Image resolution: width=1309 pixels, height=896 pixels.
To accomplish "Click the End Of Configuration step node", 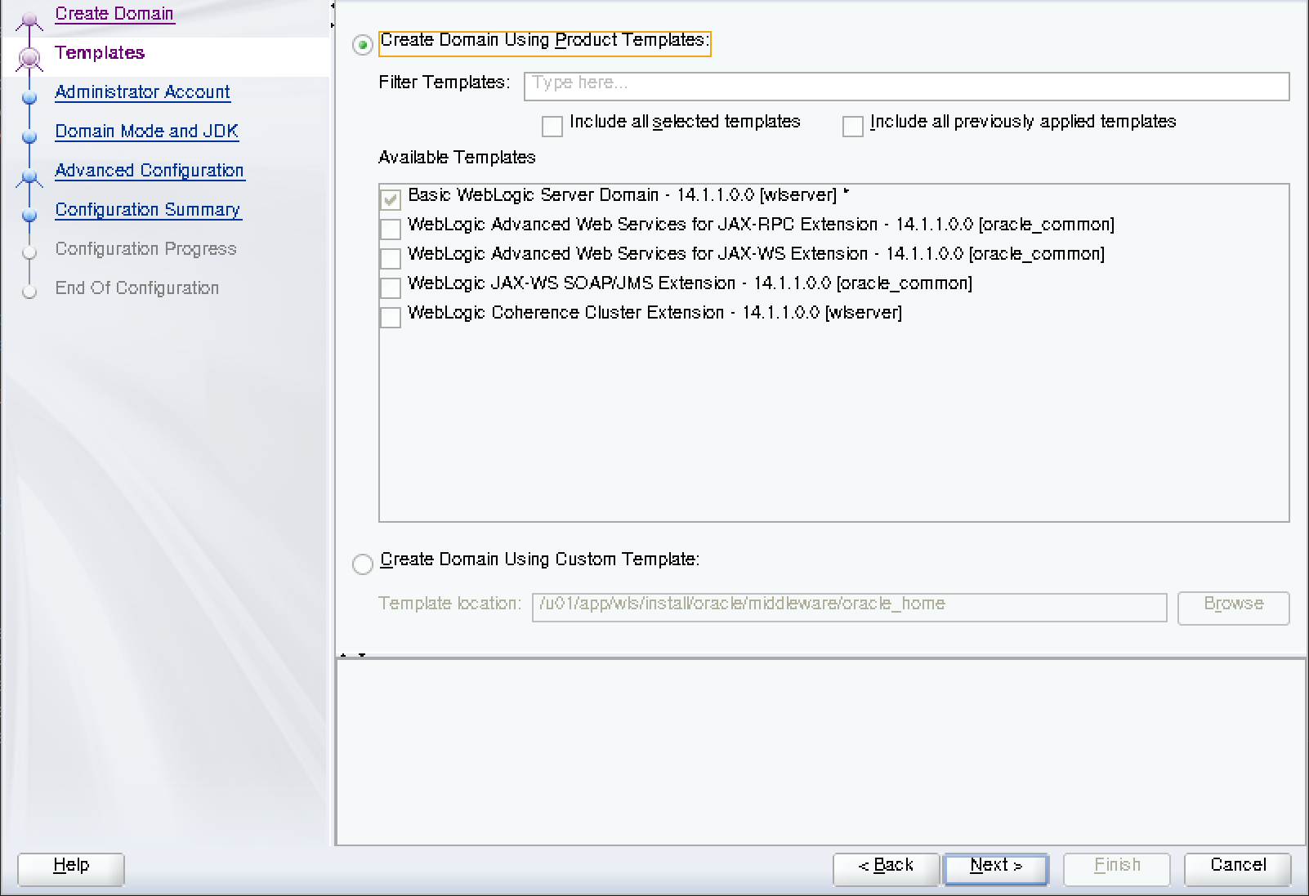I will pos(29,292).
